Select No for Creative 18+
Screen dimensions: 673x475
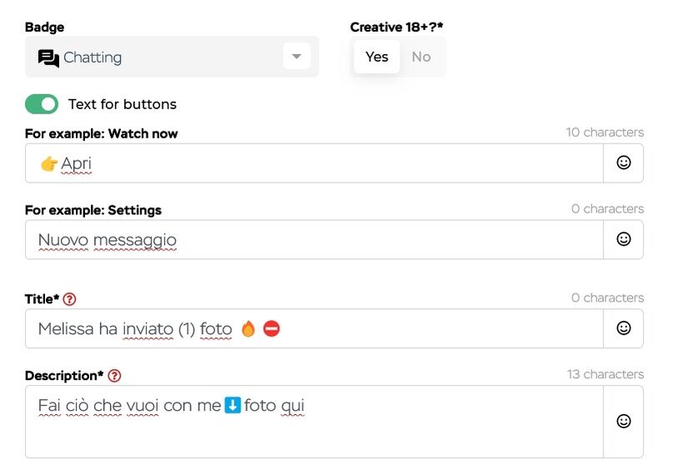click(421, 57)
